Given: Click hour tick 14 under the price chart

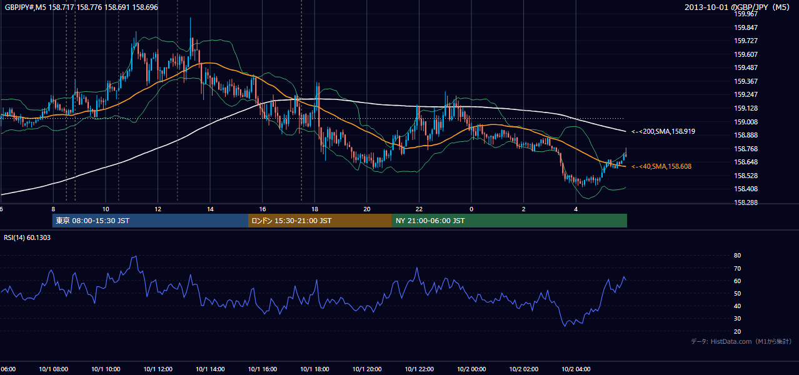Looking at the screenshot, I should coord(210,209).
